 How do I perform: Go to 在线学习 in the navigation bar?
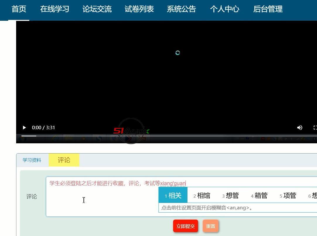coord(54,9)
